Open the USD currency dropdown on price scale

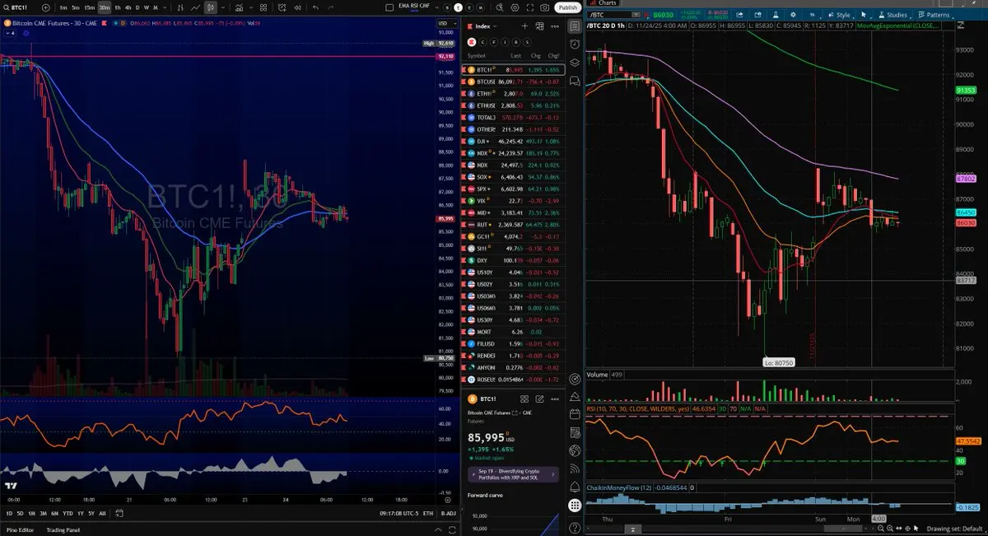(x=445, y=23)
